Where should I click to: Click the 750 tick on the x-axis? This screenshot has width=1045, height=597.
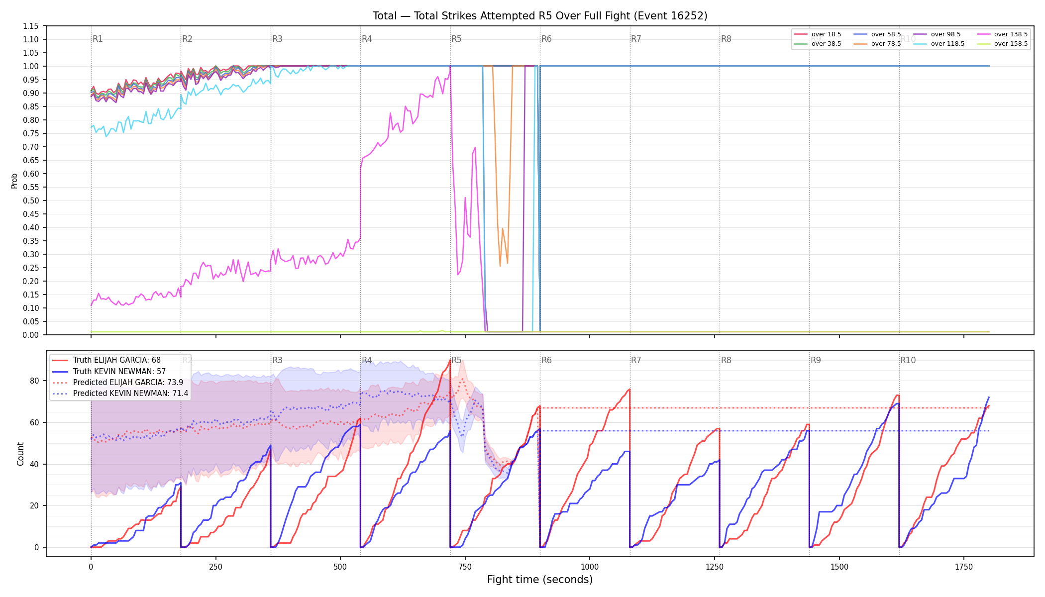pos(465,567)
